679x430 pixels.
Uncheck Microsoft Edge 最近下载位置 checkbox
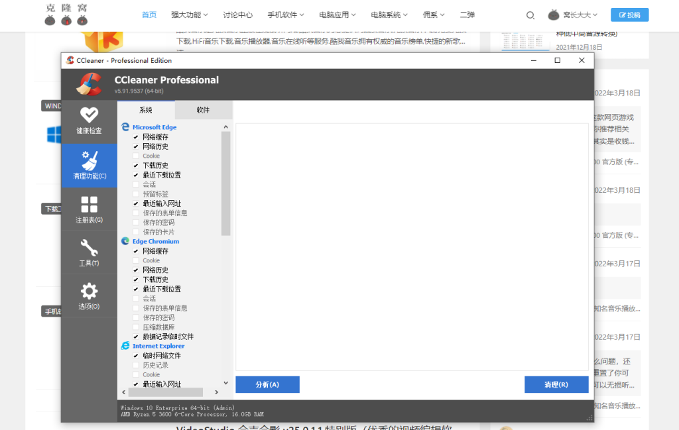135,175
